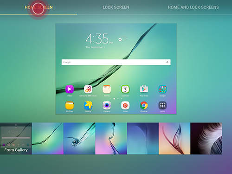Click the Google search bar in preview
Screen dimensions: 232x174
click(116, 62)
